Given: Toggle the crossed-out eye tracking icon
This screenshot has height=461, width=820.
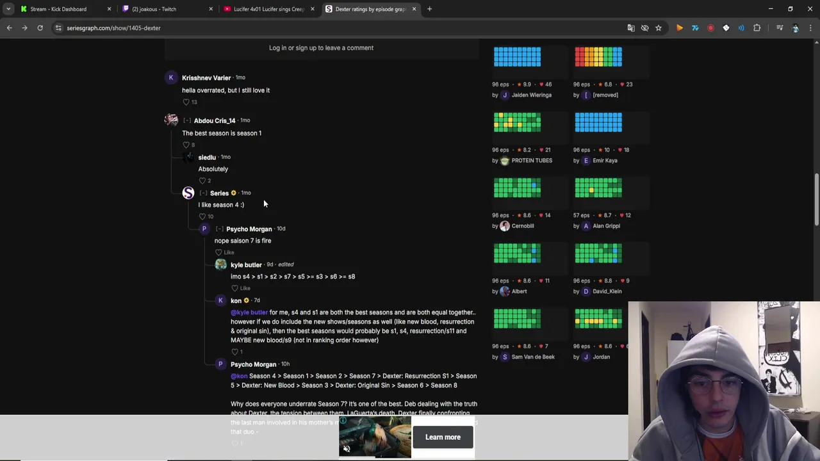Looking at the screenshot, I should [644, 28].
